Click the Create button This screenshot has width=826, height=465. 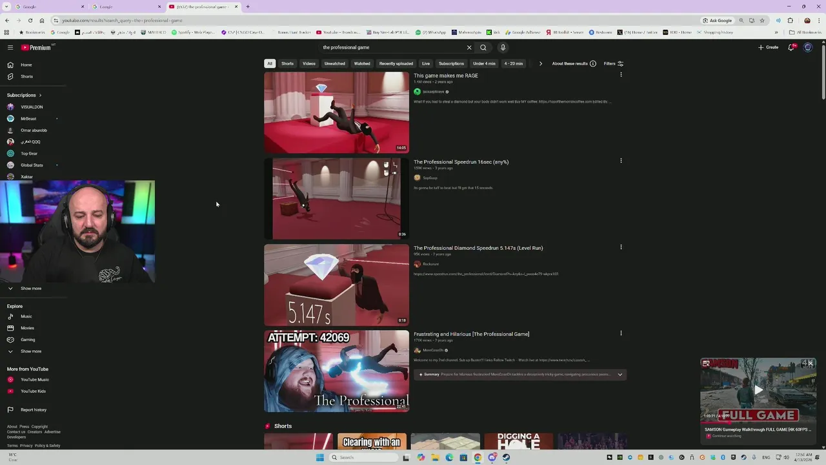coord(768,47)
